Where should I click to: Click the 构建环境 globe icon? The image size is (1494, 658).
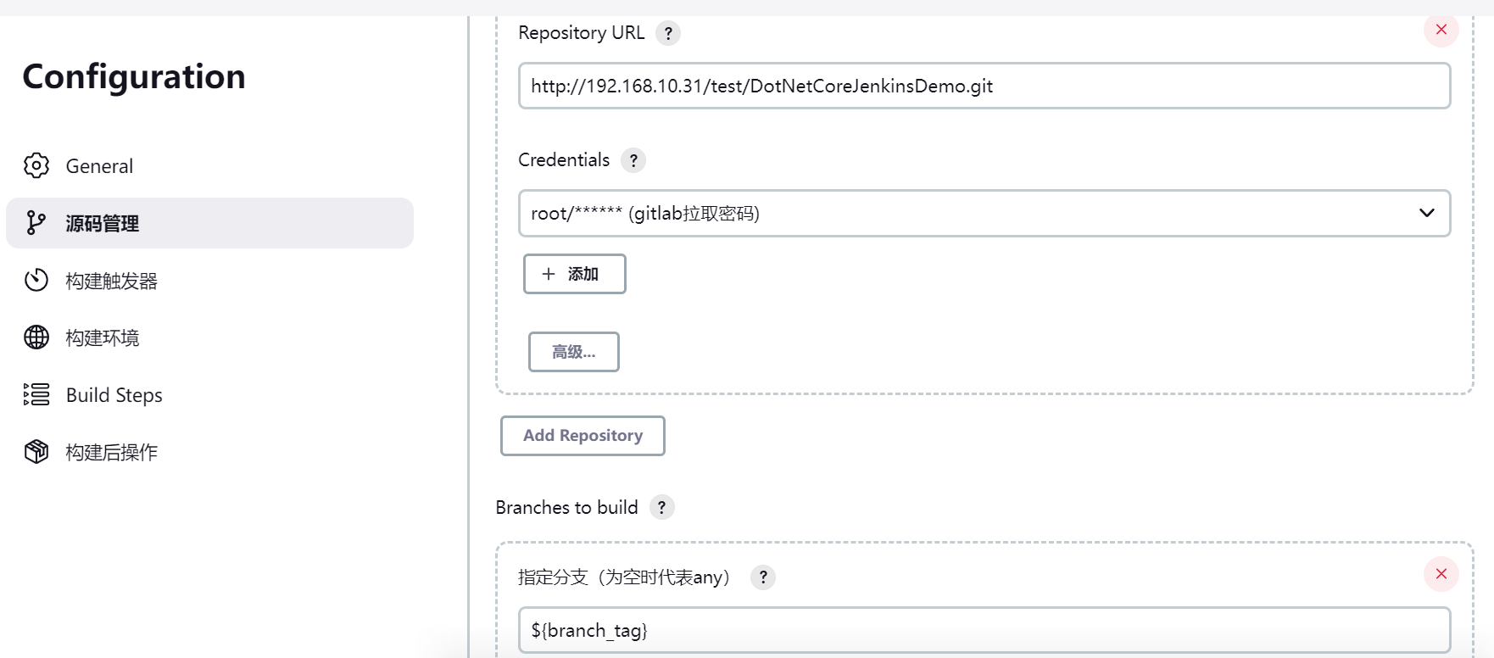click(36, 337)
